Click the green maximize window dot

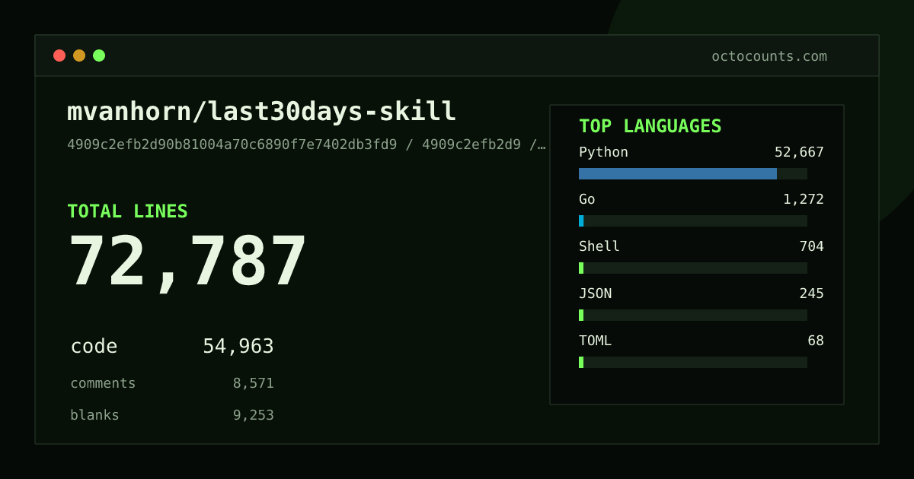(99, 56)
